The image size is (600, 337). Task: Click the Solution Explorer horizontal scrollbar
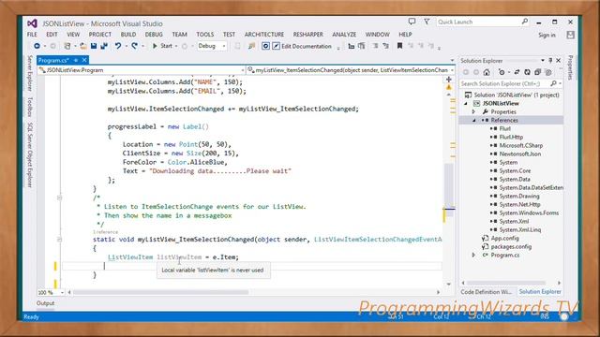[x=506, y=283]
